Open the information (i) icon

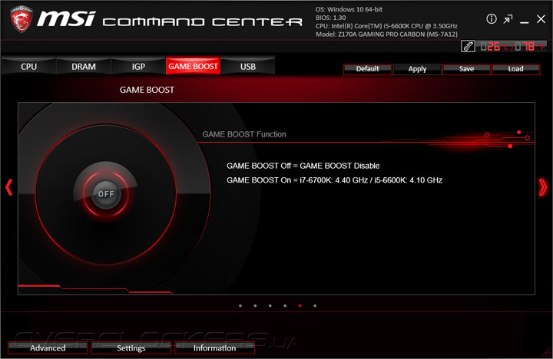click(492, 19)
